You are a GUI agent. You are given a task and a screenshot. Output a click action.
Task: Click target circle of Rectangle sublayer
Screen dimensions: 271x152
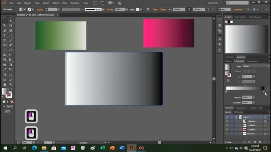pyautogui.click(x=265, y=121)
